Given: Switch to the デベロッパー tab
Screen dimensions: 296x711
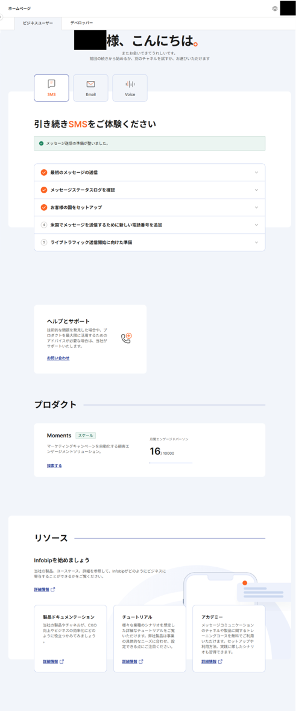Looking at the screenshot, I should pos(81,23).
